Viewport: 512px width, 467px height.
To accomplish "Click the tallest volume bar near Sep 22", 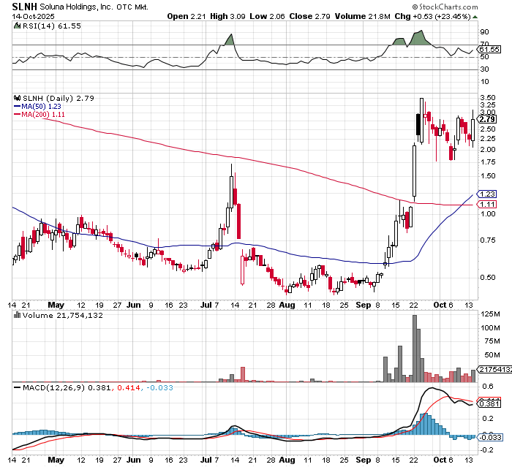I will (x=415, y=349).
